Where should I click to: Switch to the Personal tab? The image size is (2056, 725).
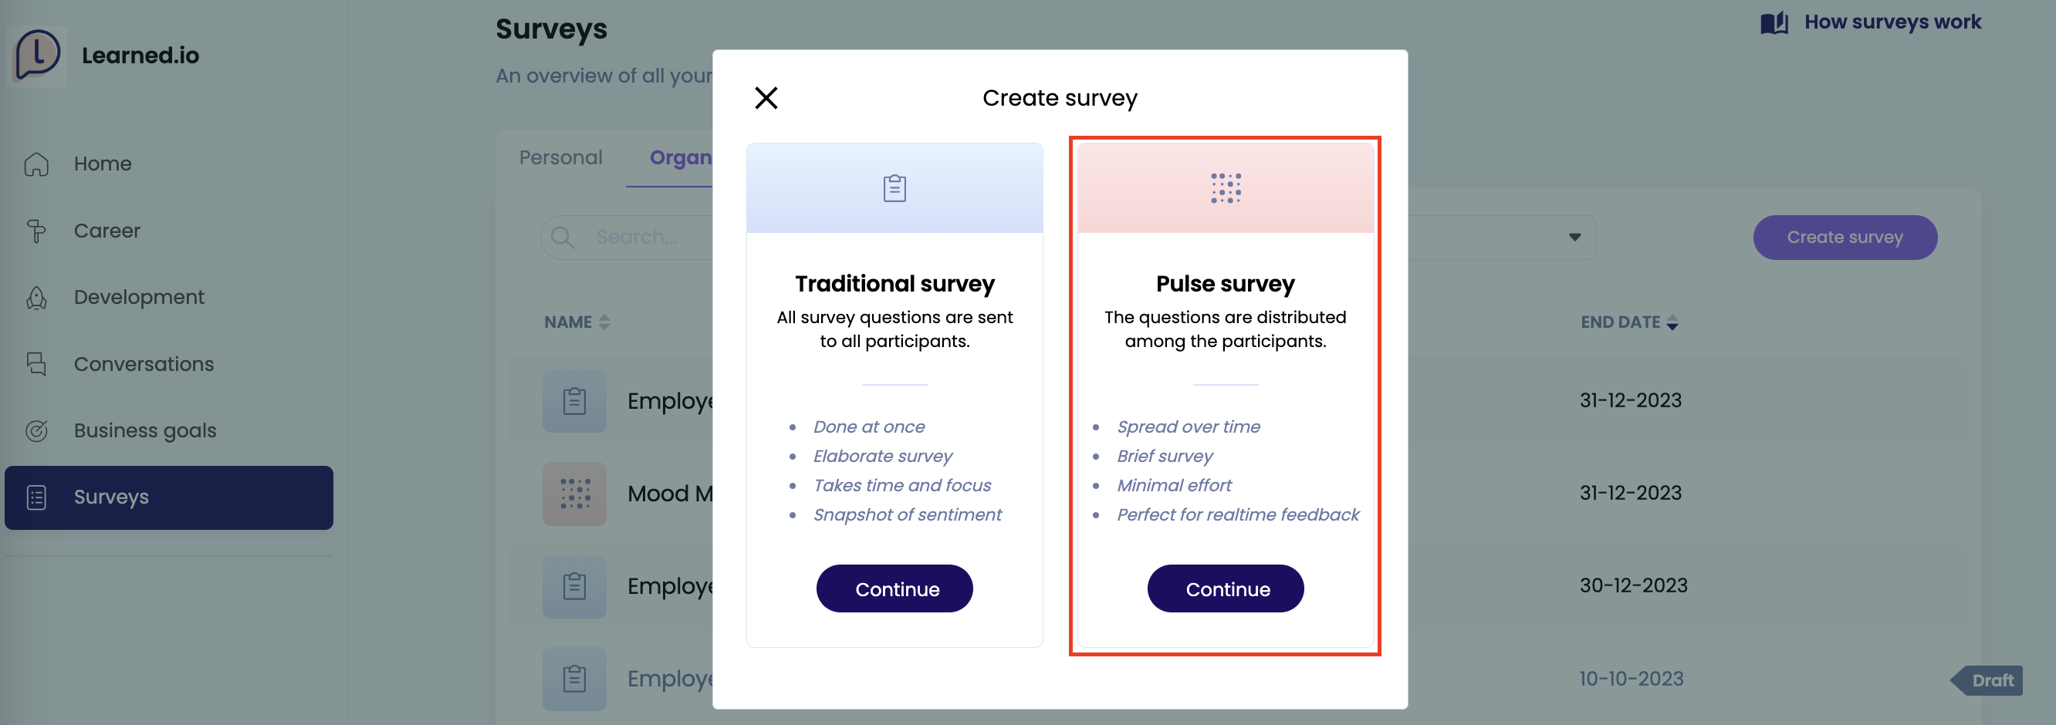560,158
